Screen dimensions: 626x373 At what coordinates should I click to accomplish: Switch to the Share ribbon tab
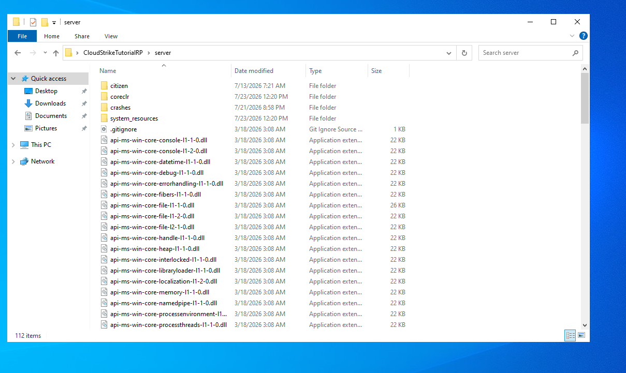pos(82,36)
